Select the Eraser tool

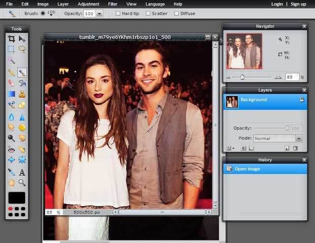pyautogui.click(x=11, y=83)
